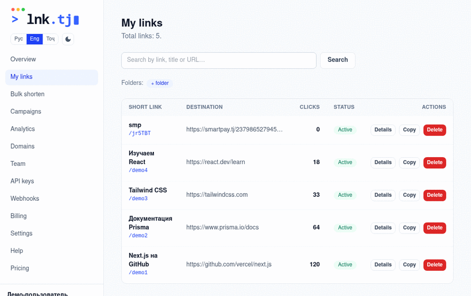Screen dimensions: 471x296
Task: Copy the /demo4 short link
Action: point(409,162)
